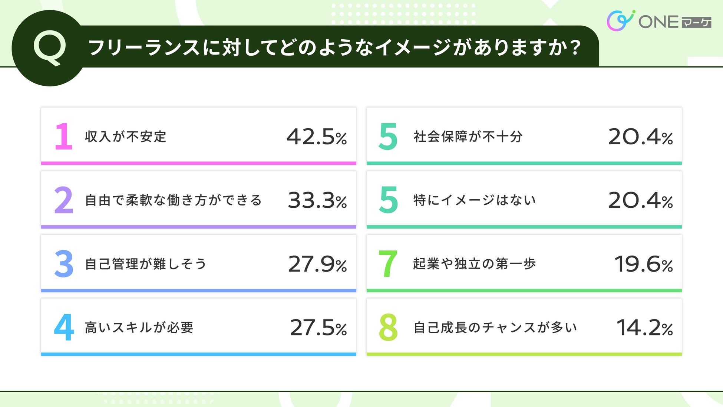
Task: Click the survey question title text
Action: 334,47
